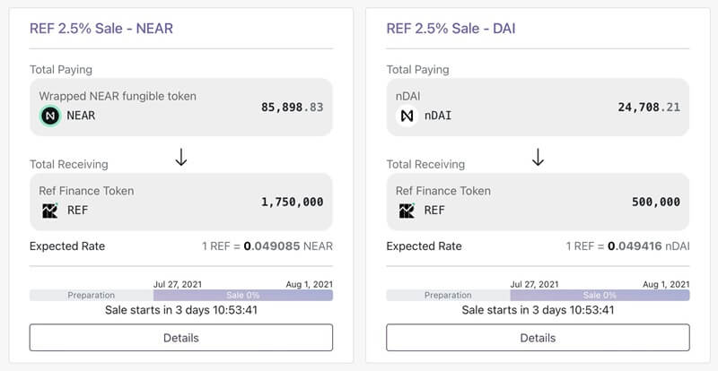Click Aug 1, 2021 date in DAI card
The width and height of the screenshot is (718, 371).
click(x=666, y=284)
